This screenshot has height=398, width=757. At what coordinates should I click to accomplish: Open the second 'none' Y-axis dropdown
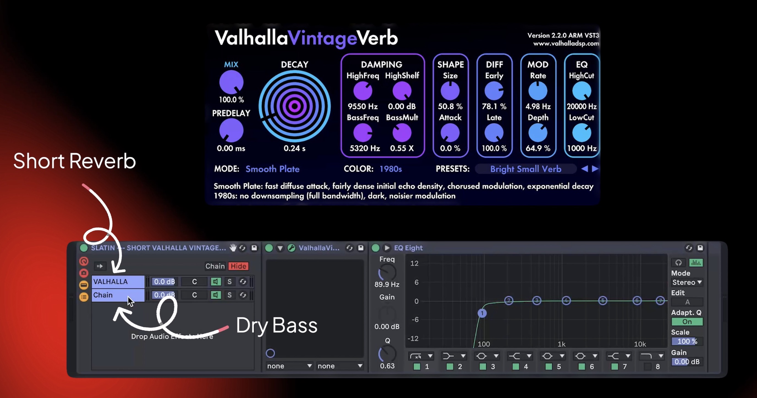(x=340, y=366)
